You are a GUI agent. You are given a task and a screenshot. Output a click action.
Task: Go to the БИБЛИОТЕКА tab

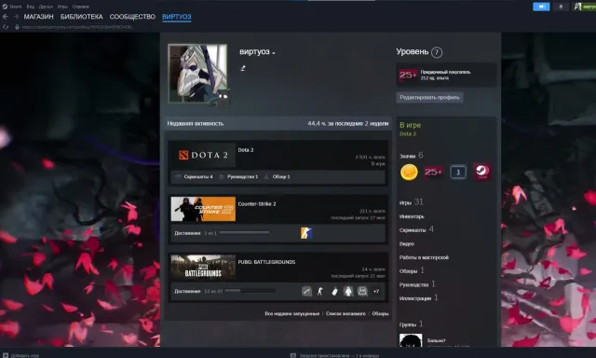click(82, 17)
